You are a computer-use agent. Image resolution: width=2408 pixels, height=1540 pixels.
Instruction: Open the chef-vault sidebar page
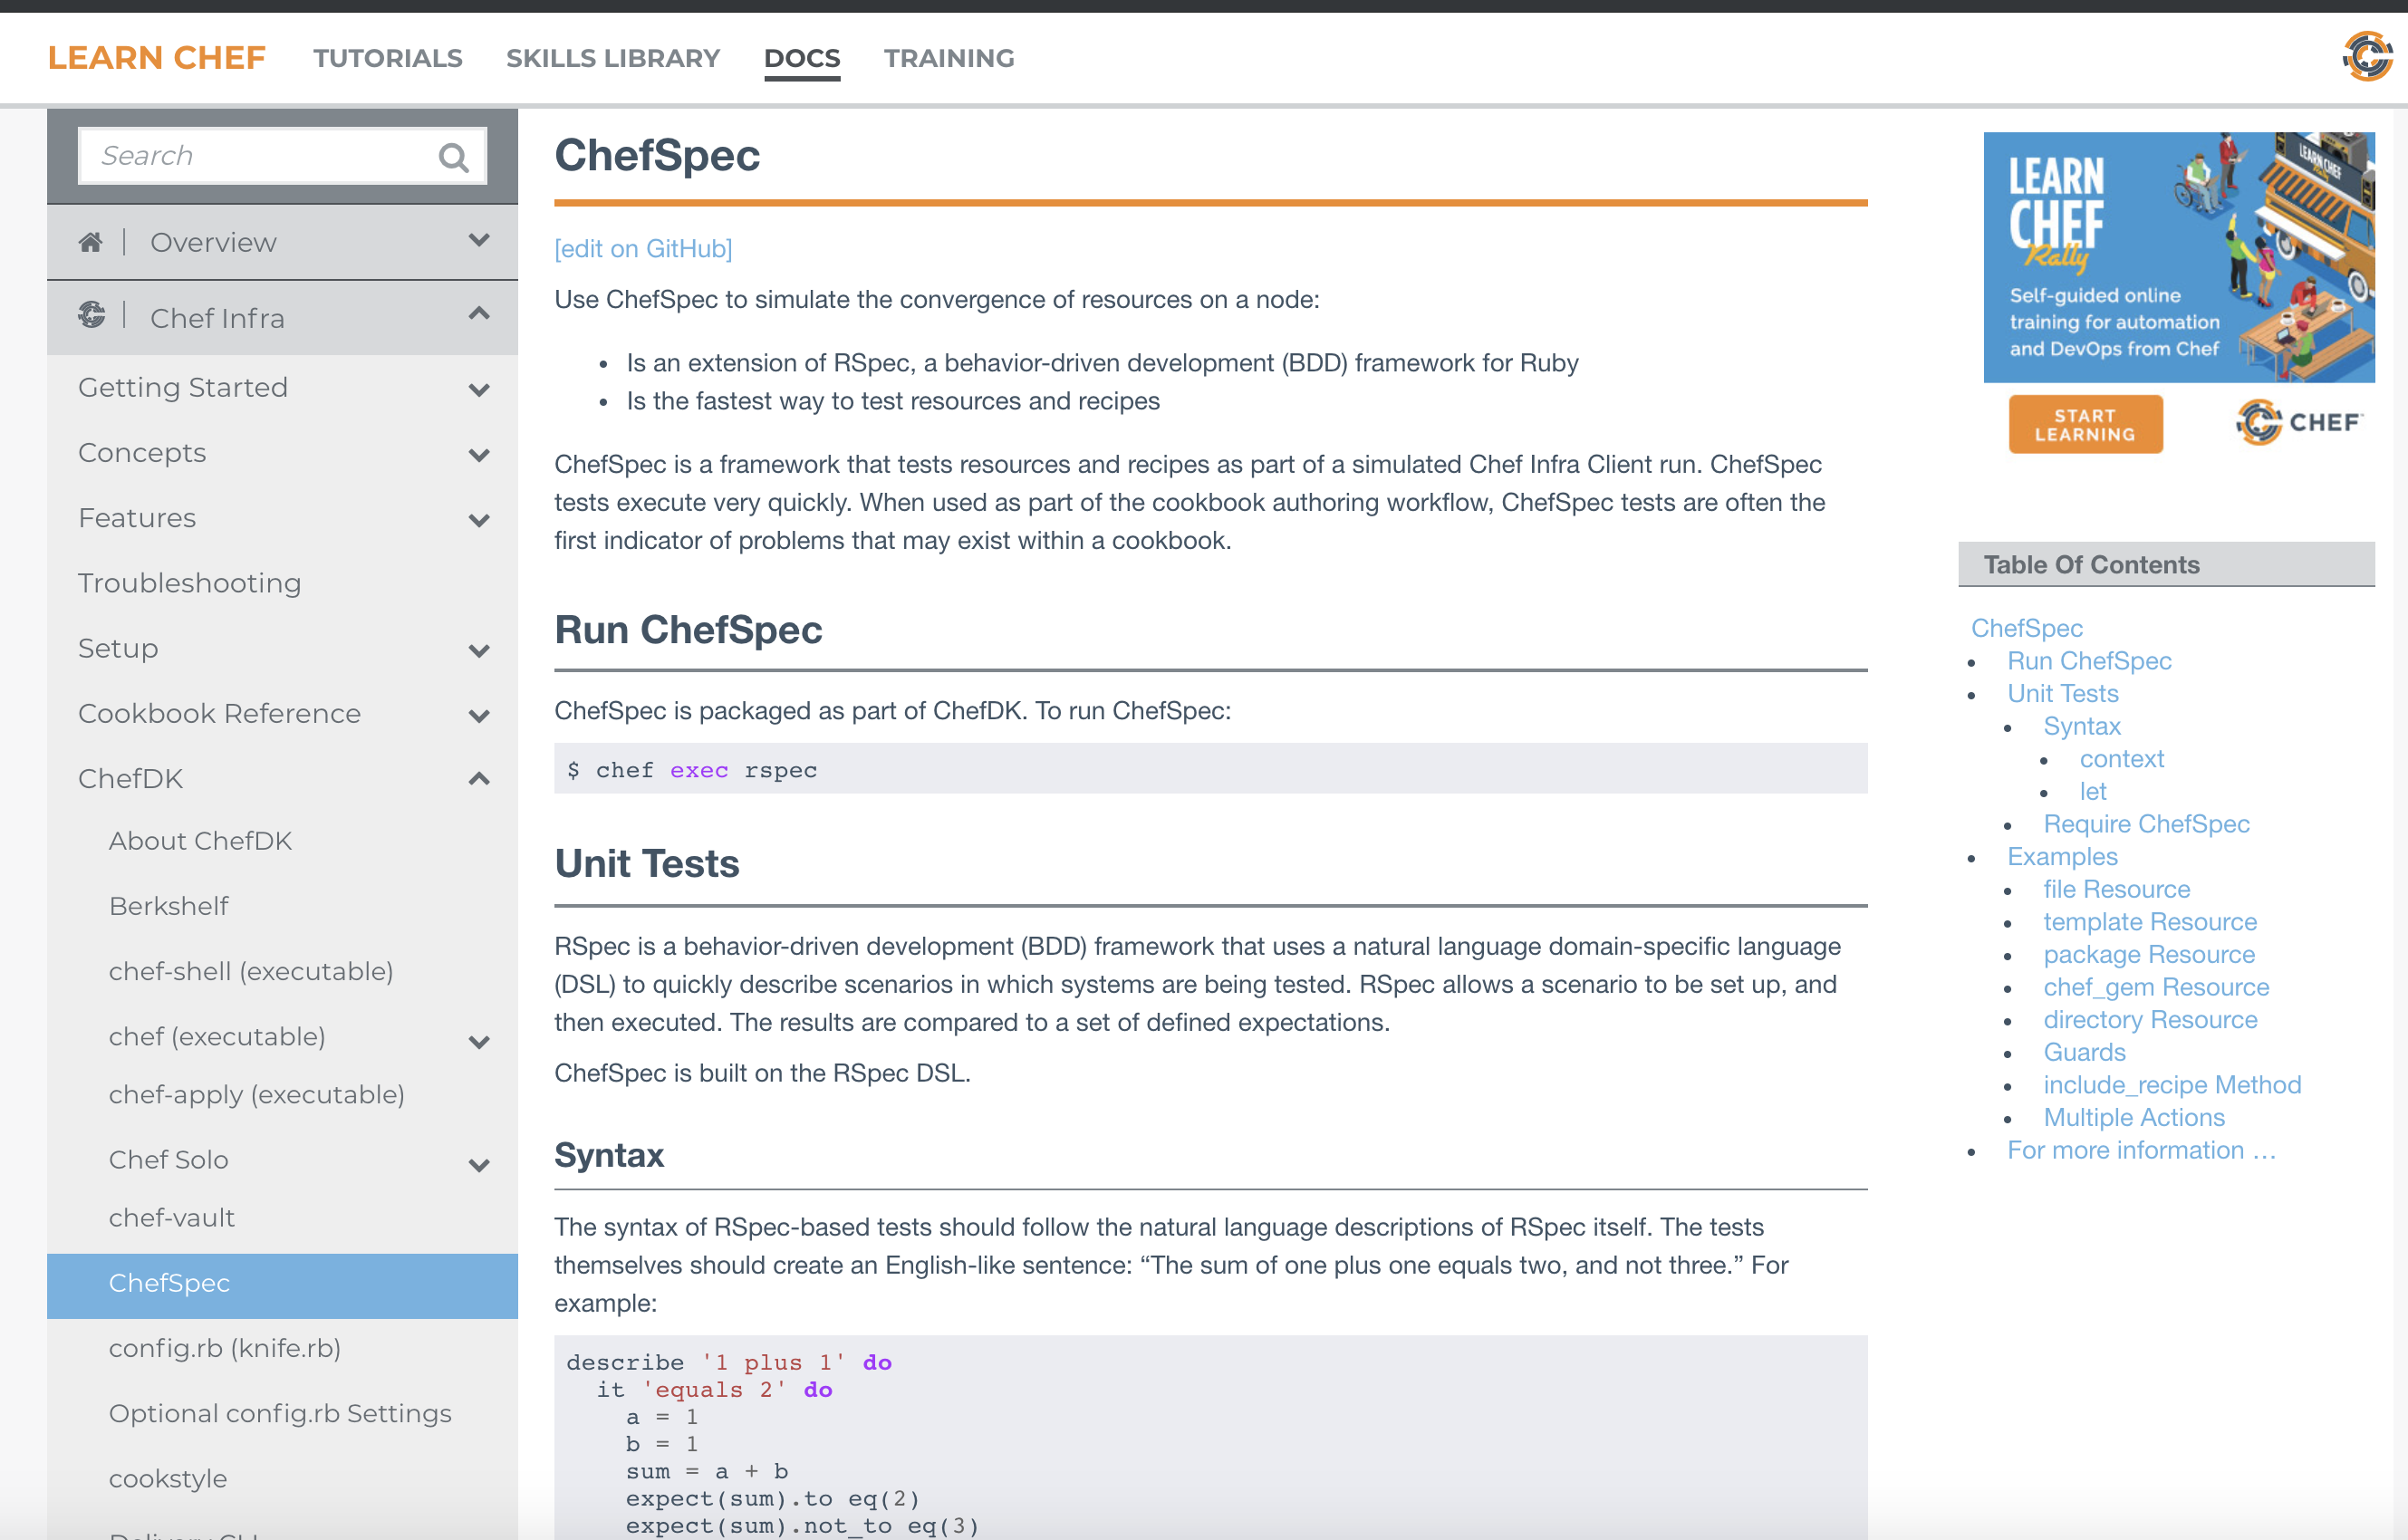tap(172, 1218)
